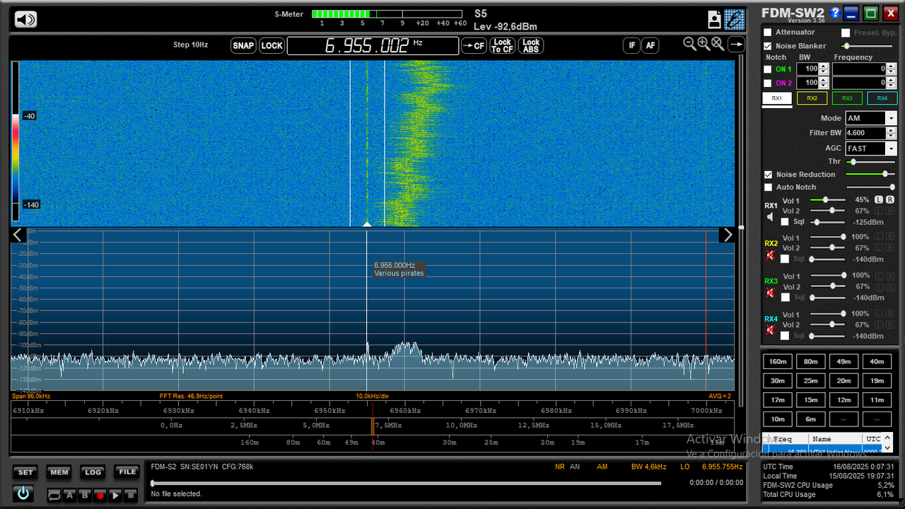Zoom out the spectrum view
This screenshot has width=905, height=509.
pos(689,44)
